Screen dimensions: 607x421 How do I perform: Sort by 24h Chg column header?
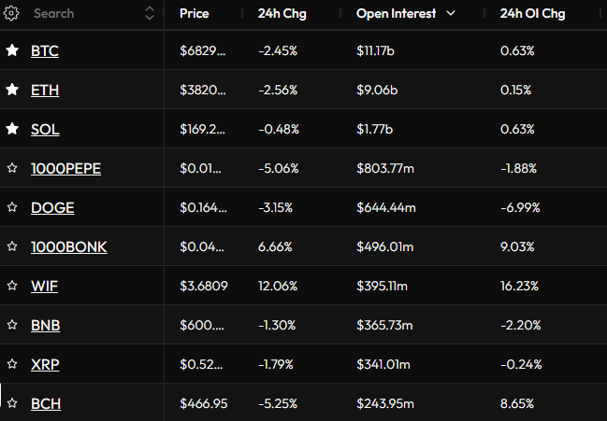(280, 14)
